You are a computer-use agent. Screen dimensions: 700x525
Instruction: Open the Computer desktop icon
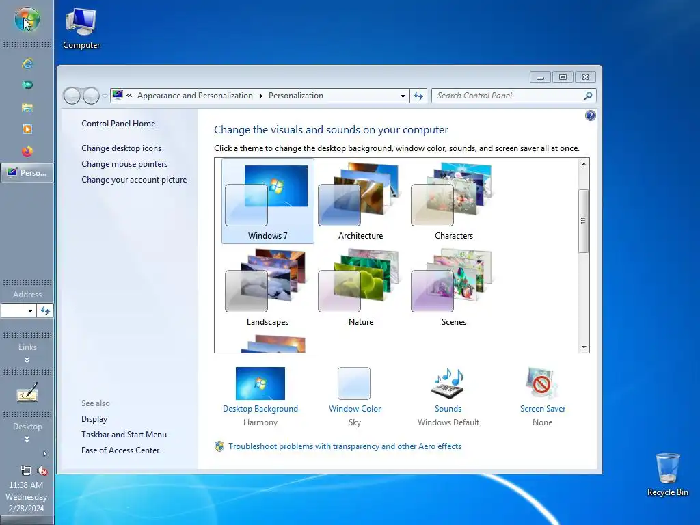[81, 28]
